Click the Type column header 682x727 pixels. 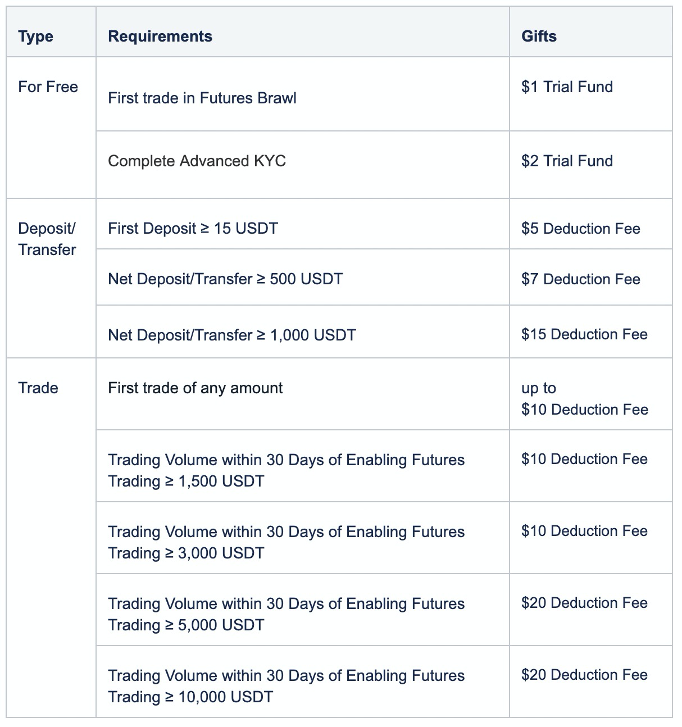(x=35, y=37)
